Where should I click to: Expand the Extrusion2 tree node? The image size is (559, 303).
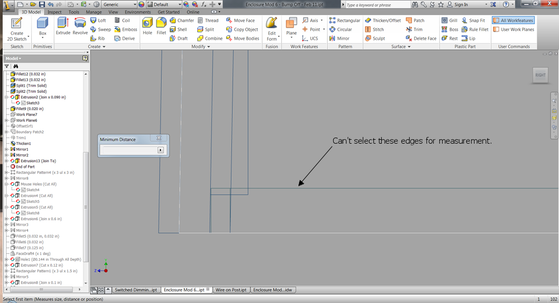(x=6, y=97)
